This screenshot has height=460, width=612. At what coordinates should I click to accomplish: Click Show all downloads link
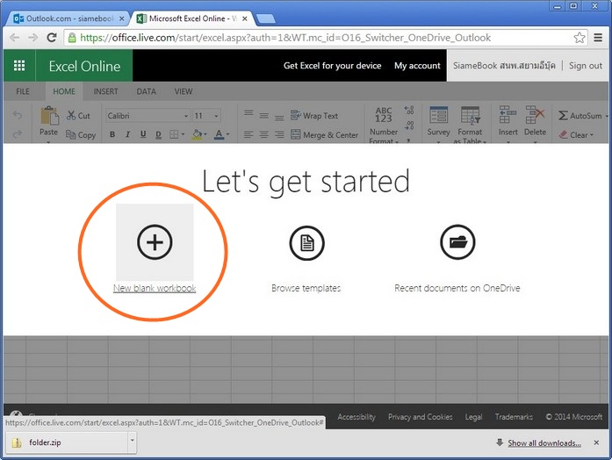point(544,442)
